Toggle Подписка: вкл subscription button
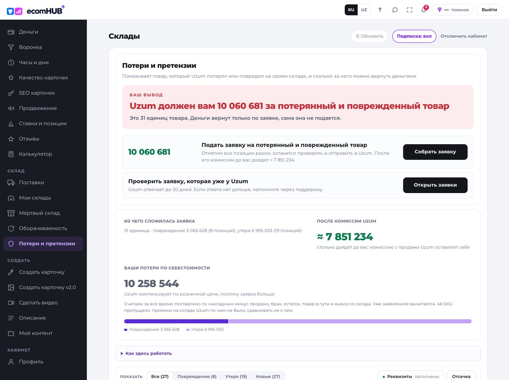Image resolution: width=509 pixels, height=380 pixels. tap(414, 36)
